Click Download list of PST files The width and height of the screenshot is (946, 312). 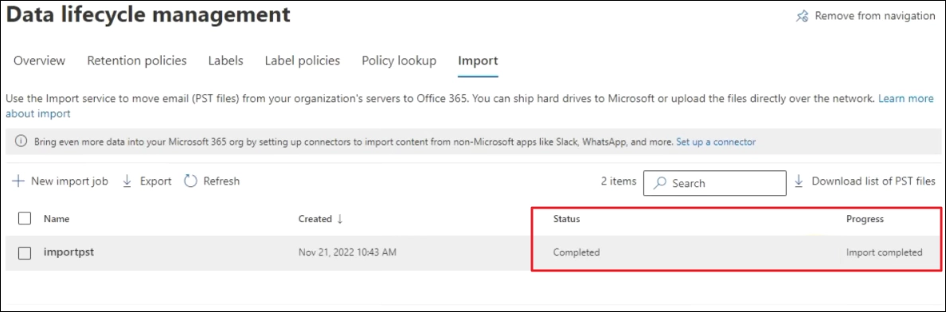click(874, 181)
